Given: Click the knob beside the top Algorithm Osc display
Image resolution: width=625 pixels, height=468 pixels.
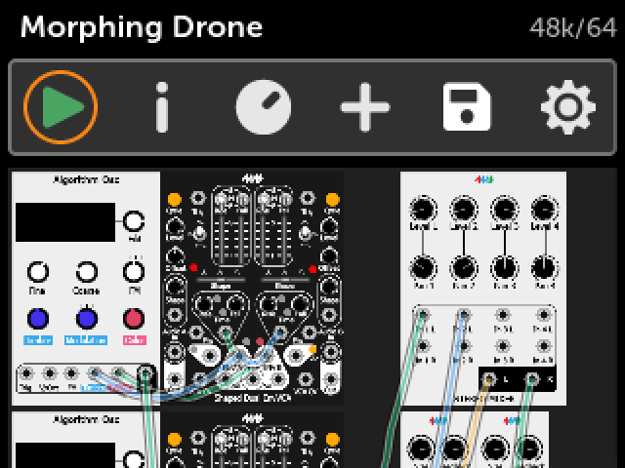Looking at the screenshot, I should pyautogui.click(x=134, y=221).
